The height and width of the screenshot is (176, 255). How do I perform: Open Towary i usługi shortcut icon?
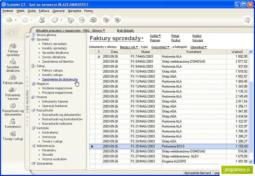tap(13, 134)
